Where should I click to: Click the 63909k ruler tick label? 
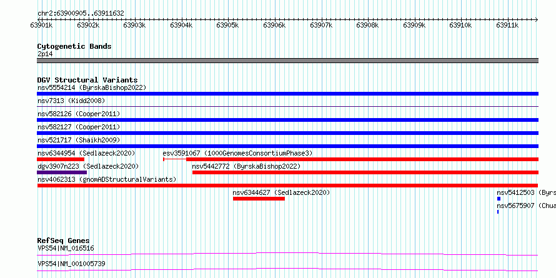pyautogui.click(x=415, y=25)
